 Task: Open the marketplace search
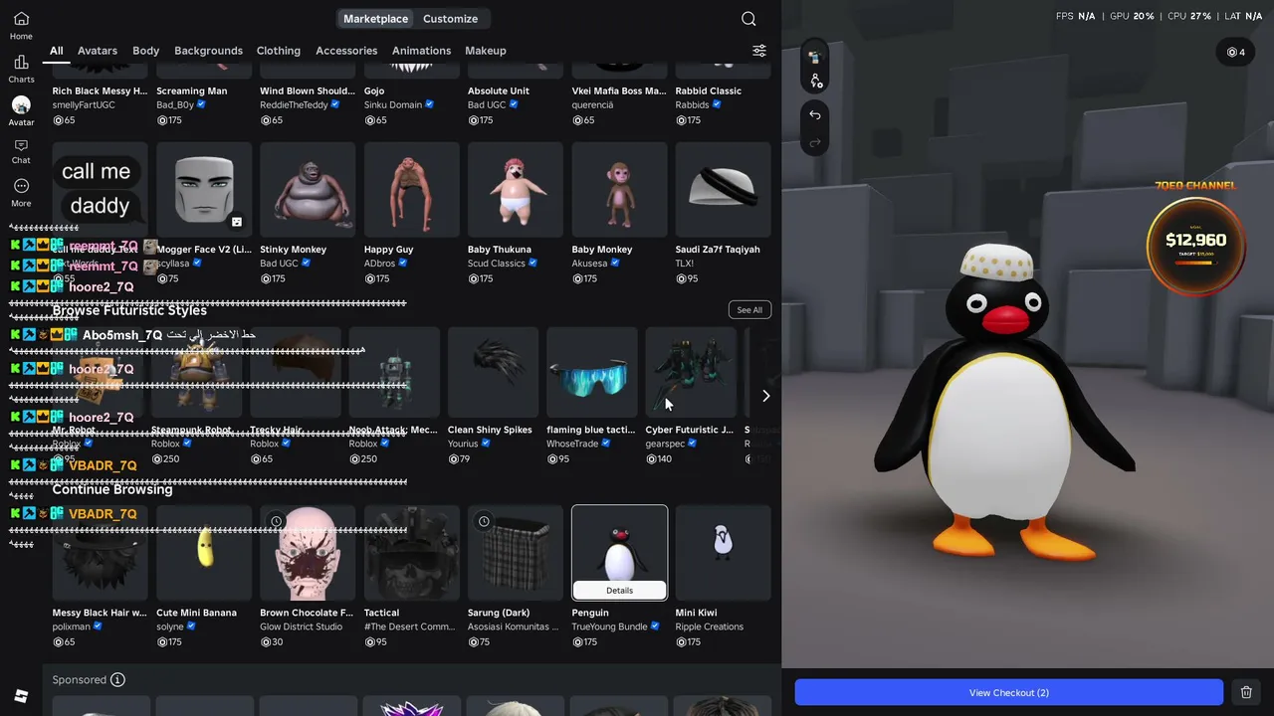(748, 19)
